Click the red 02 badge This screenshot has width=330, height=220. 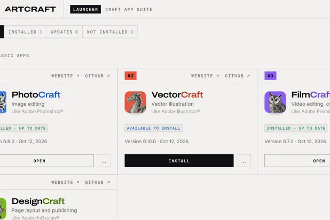130,76
